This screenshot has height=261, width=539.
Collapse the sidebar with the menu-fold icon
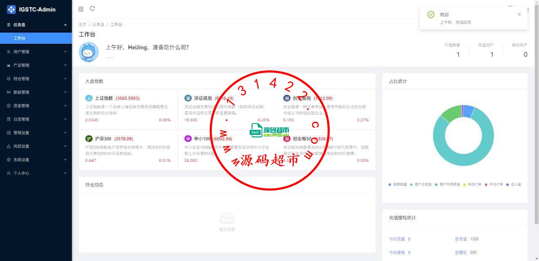[x=81, y=9]
